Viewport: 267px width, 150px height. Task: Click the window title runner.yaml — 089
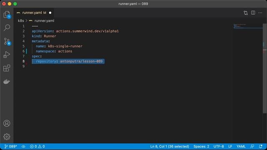point(133,4)
